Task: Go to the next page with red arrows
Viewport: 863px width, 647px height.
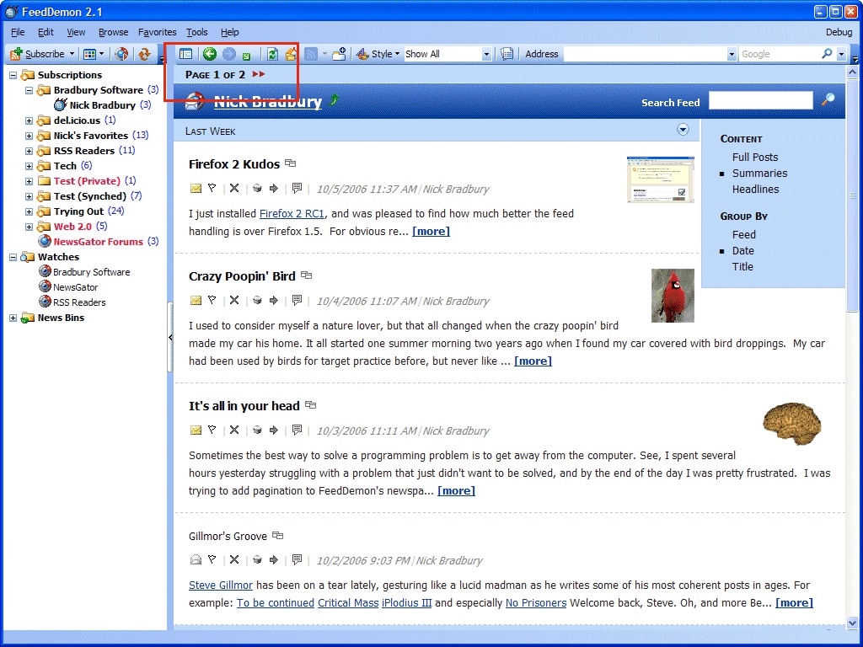Action: click(x=259, y=74)
